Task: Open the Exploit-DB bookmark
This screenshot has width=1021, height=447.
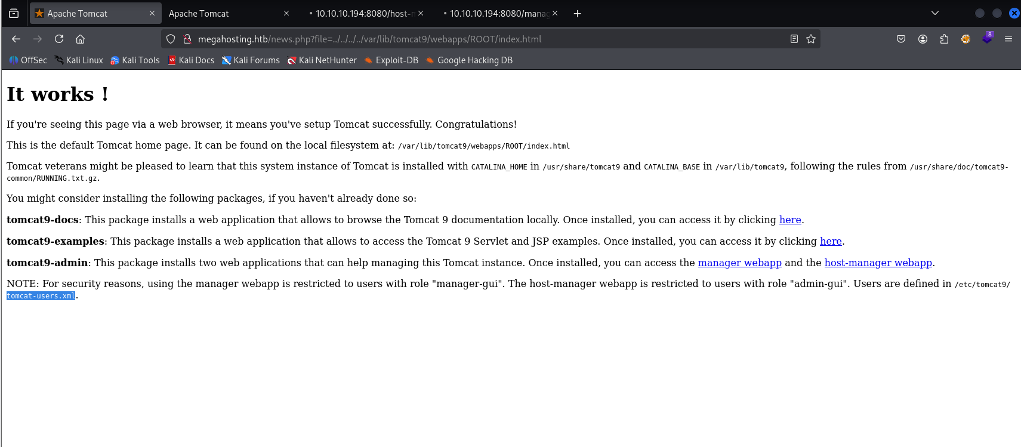Action: [391, 60]
